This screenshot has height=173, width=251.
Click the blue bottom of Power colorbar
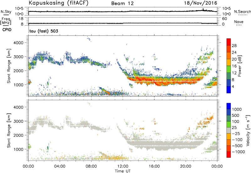229,90
